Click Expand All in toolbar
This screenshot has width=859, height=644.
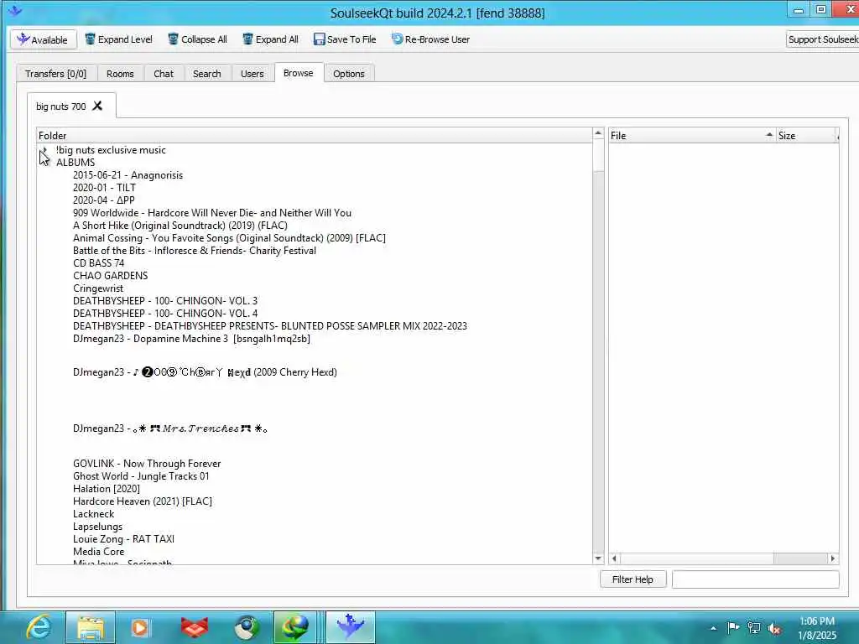271,39
